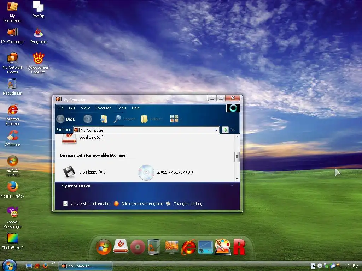Click the red disc icon in dock
This screenshot has width=362, height=271.
tap(138, 247)
